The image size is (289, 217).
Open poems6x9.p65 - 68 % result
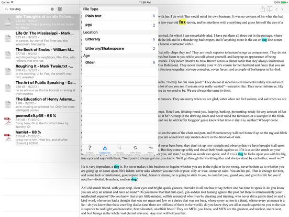coord(40,121)
